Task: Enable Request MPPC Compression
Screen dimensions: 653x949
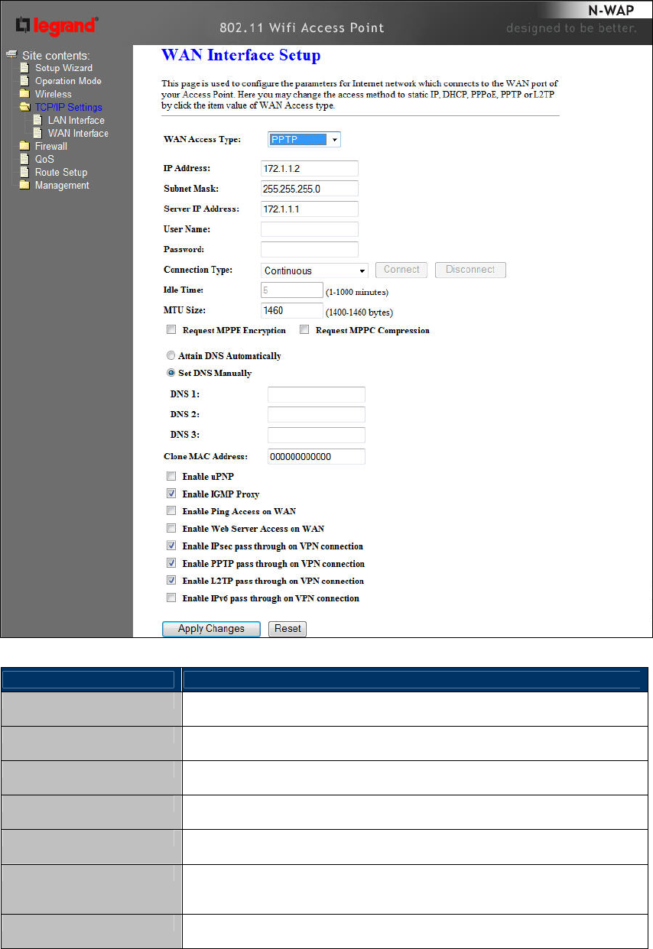Action: [304, 331]
